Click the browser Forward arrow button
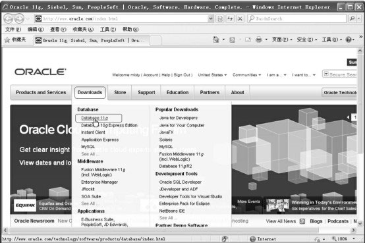The width and height of the screenshot is (365, 243). 19,18
